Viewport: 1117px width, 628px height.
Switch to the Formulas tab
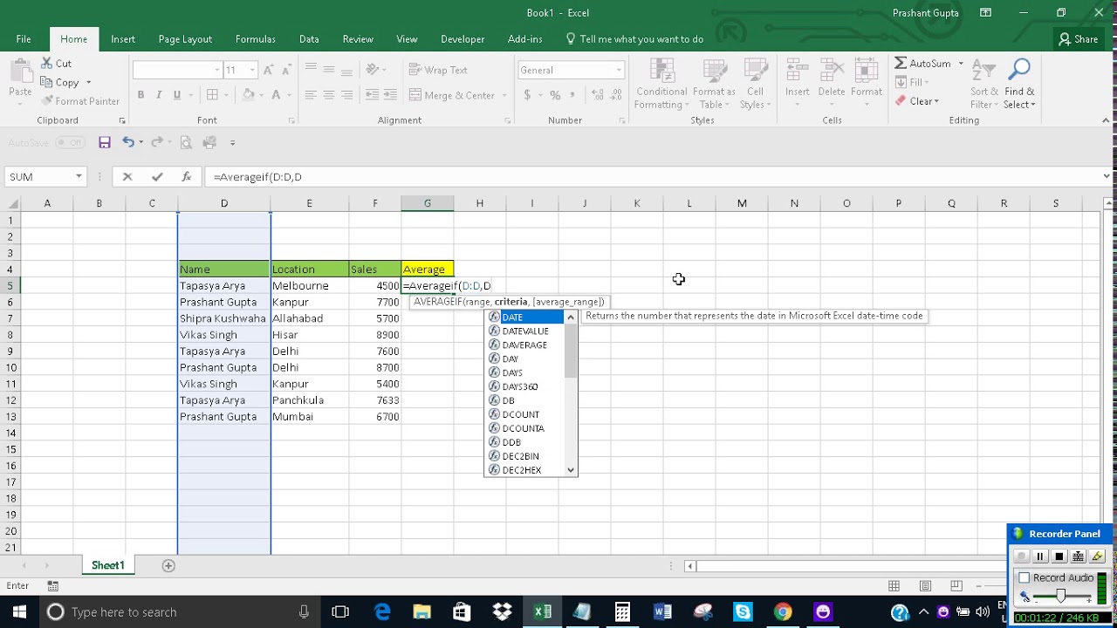(256, 39)
